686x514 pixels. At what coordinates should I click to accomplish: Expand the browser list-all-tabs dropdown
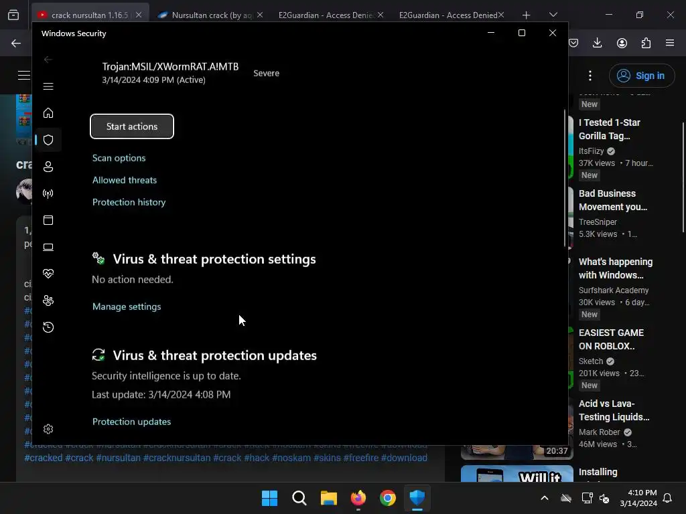pos(553,15)
